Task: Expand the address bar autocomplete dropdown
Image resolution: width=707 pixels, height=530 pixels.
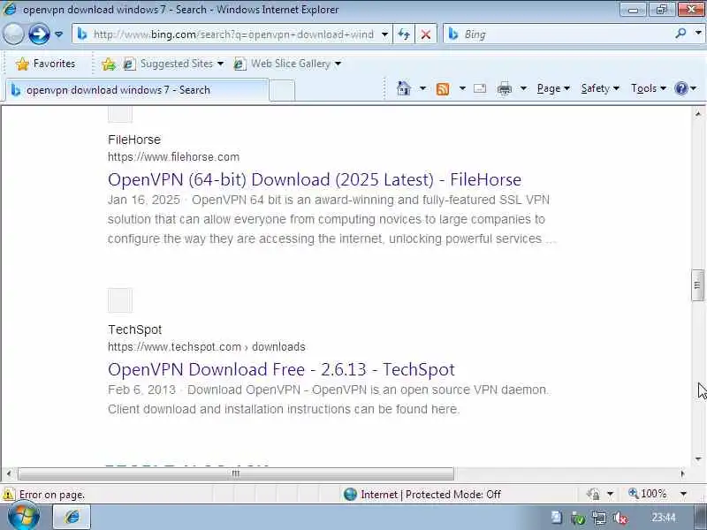Action: pos(384,34)
